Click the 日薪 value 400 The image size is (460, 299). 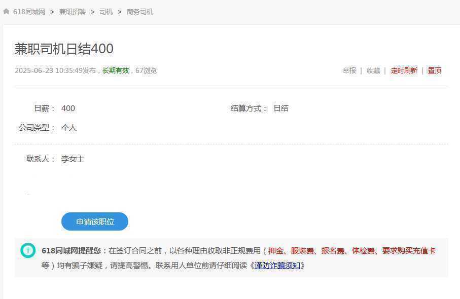pyautogui.click(x=68, y=108)
